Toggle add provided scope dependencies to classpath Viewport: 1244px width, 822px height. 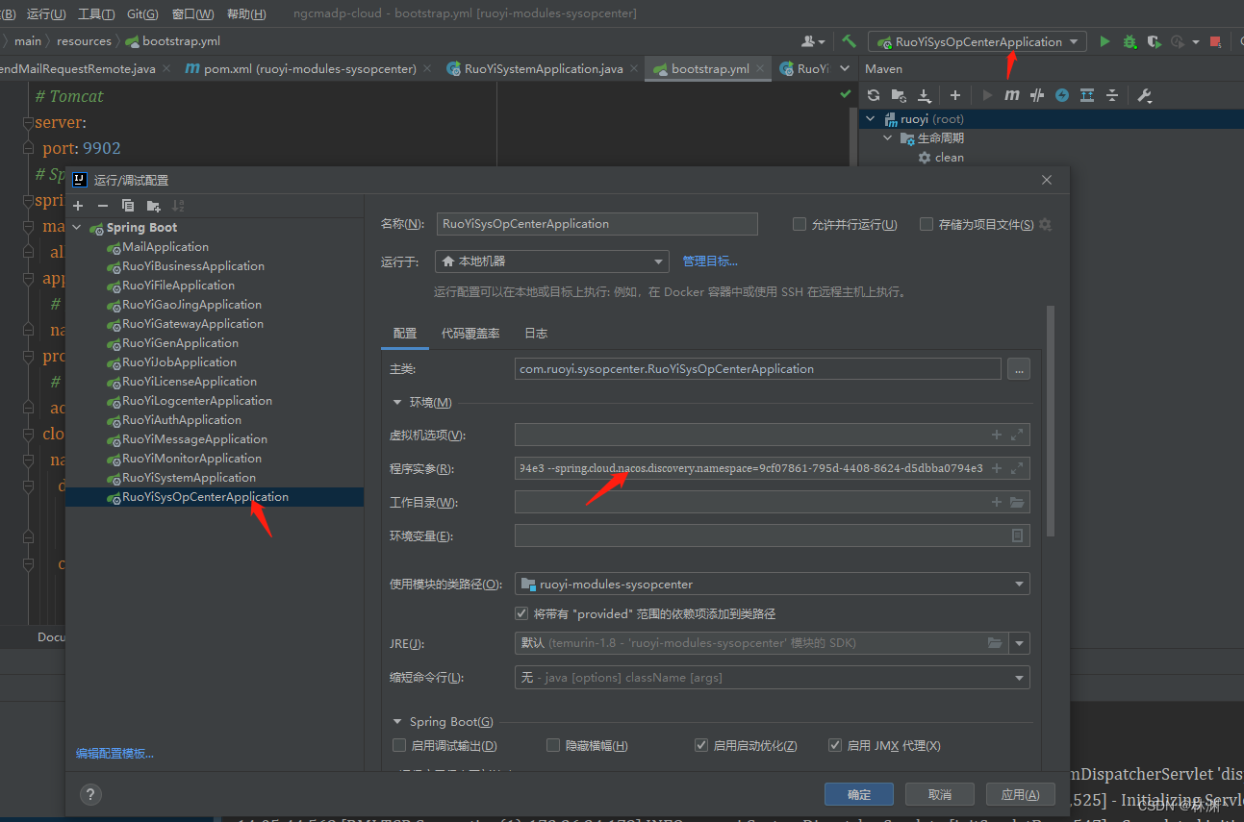[x=521, y=613]
